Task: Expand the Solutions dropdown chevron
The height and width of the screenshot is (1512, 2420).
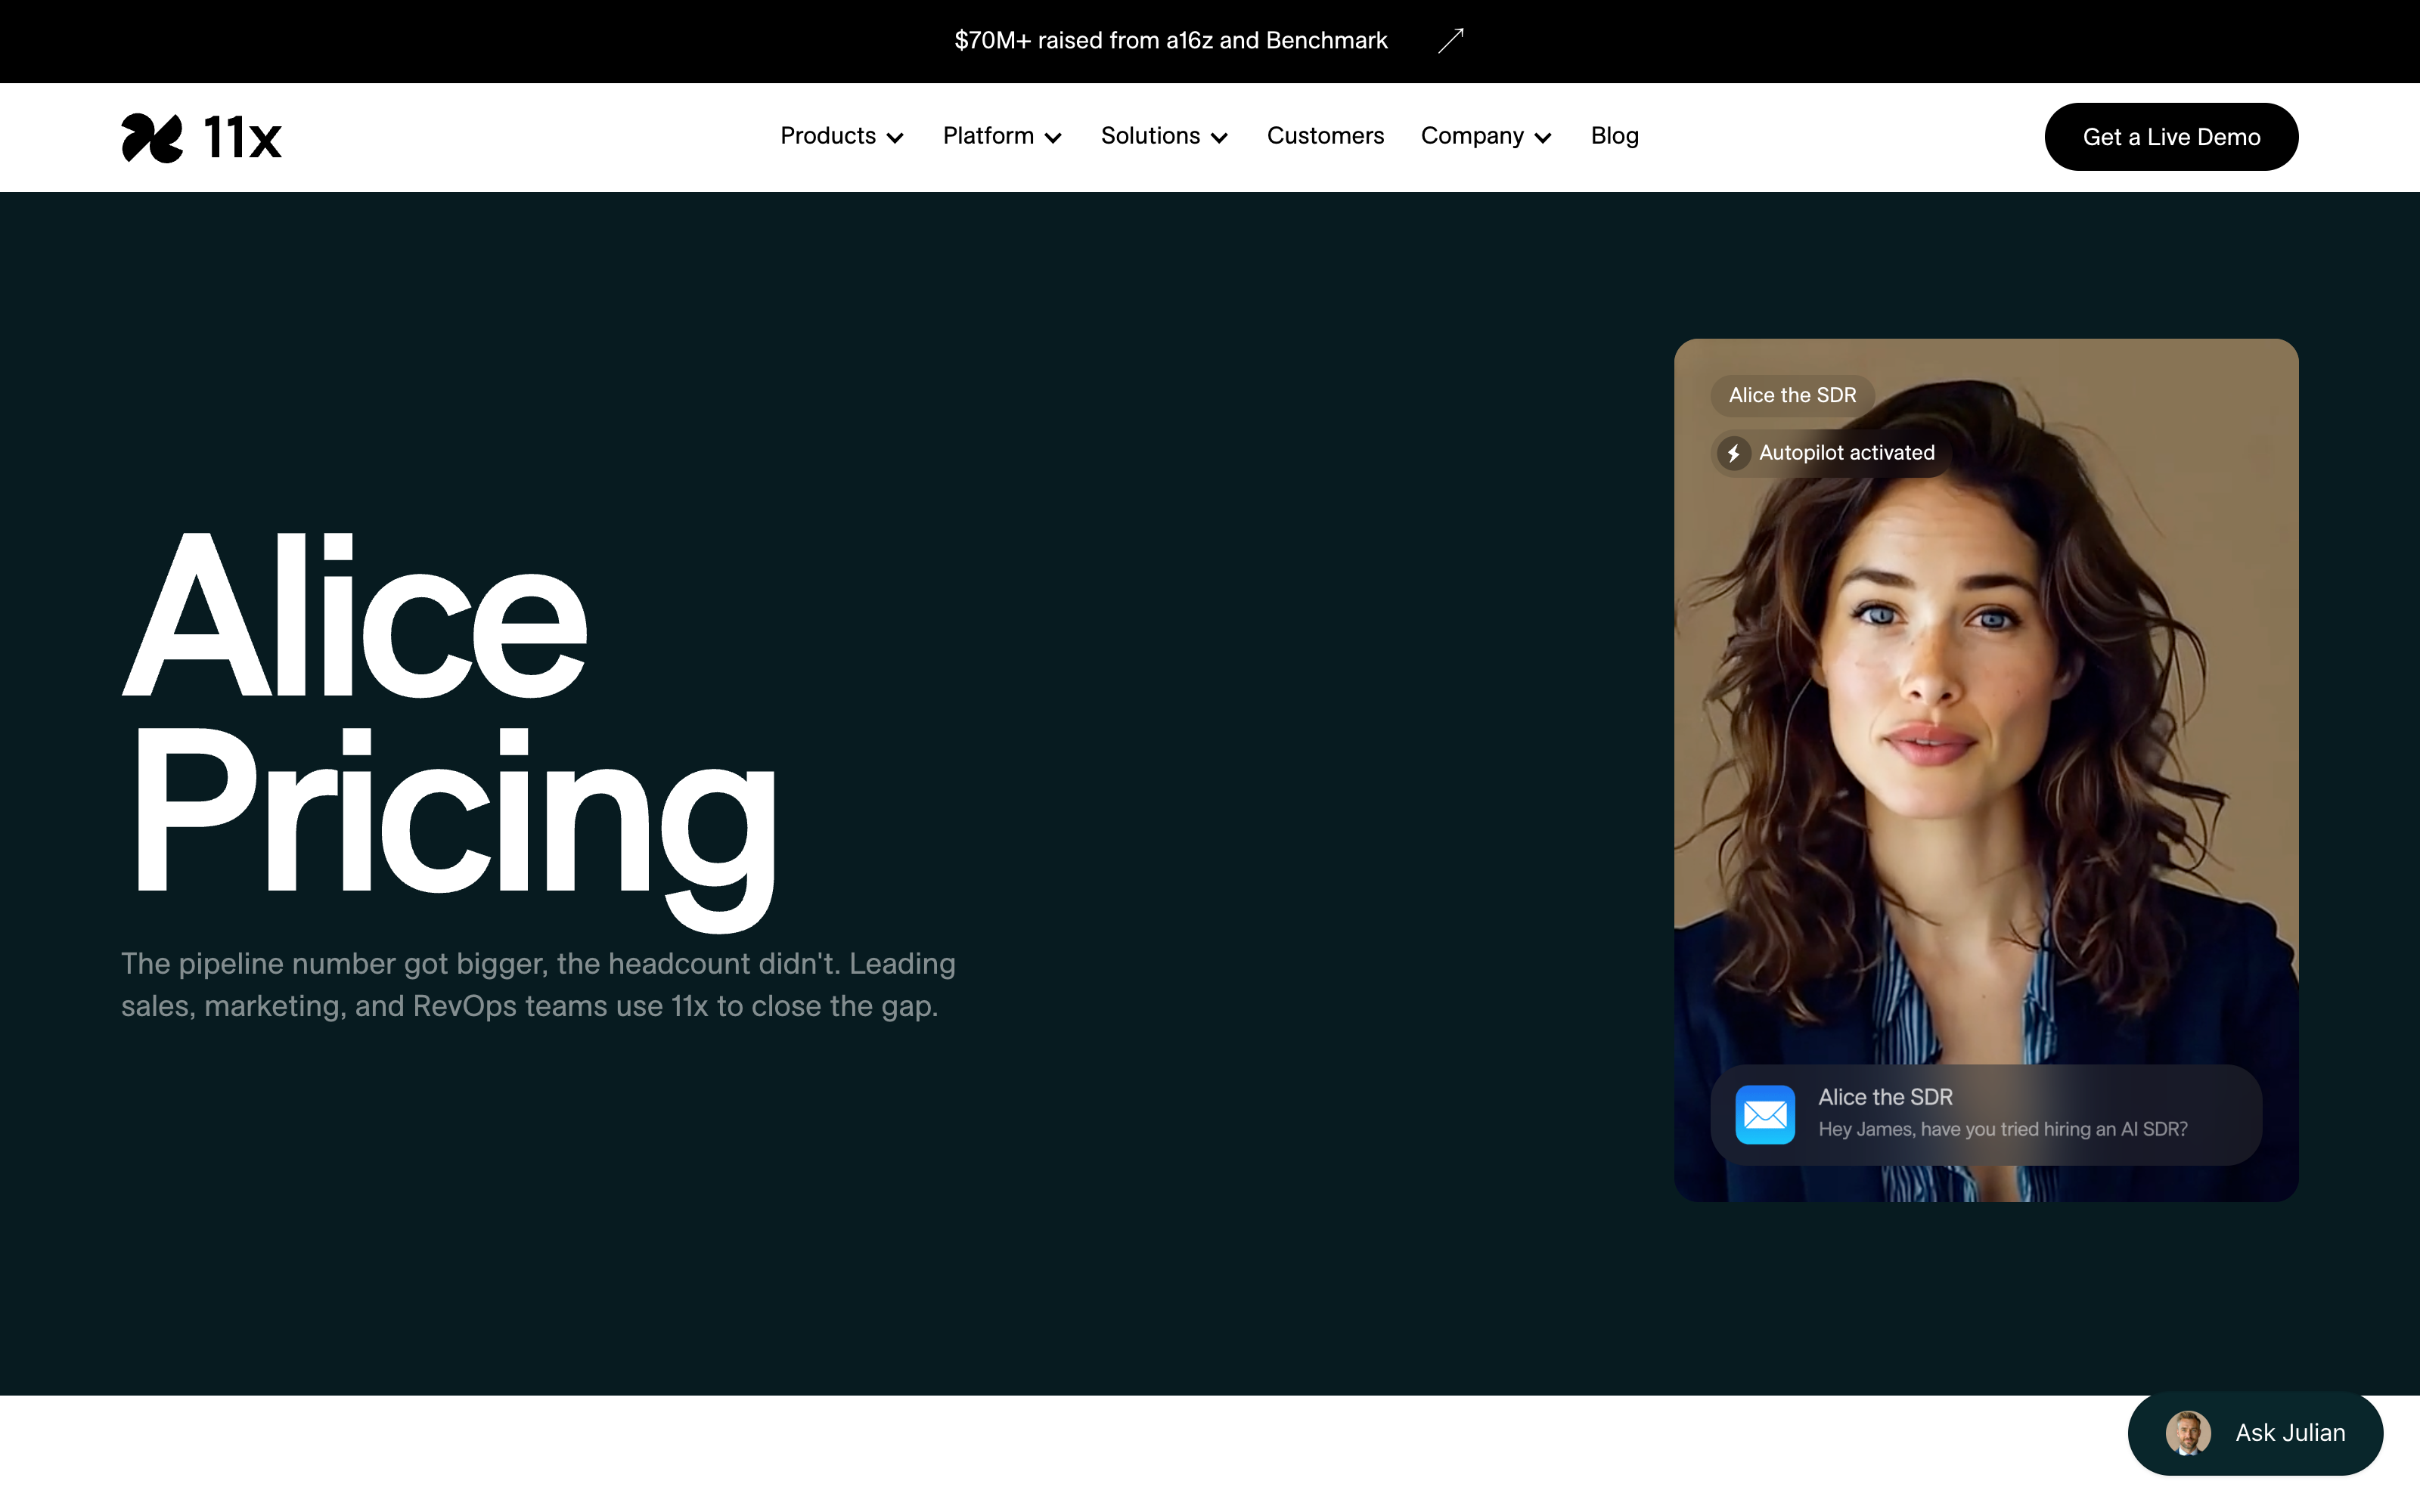Action: [x=1219, y=138]
